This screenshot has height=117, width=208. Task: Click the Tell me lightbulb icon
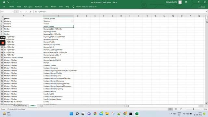(73, 6)
